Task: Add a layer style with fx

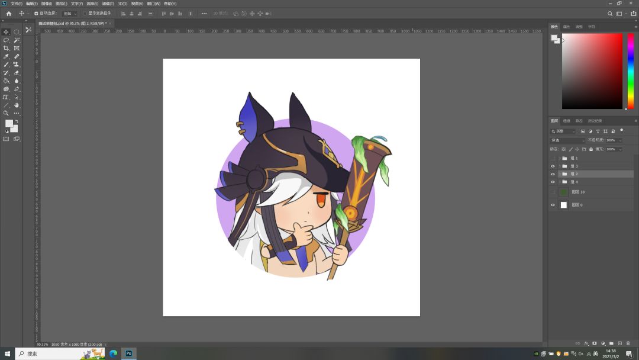Action: tap(586, 343)
